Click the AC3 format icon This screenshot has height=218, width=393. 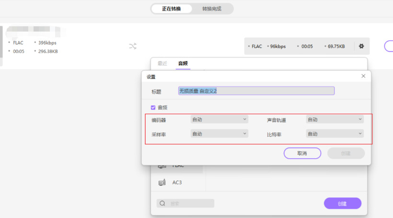pos(162,183)
